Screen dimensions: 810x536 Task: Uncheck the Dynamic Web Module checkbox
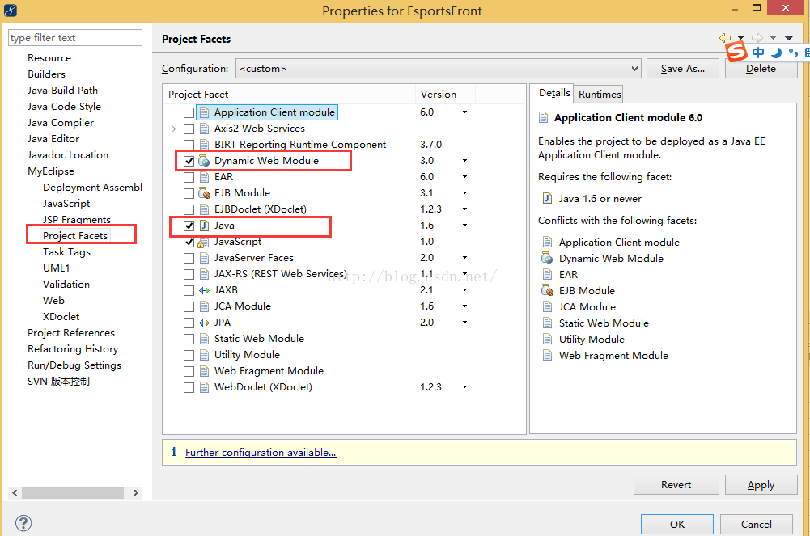189,161
